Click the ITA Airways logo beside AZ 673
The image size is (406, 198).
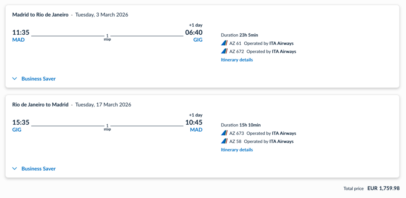tap(224, 133)
